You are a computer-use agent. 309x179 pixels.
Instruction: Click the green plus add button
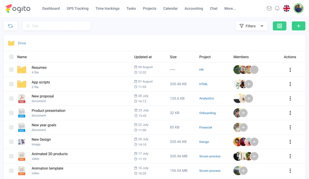point(298,26)
